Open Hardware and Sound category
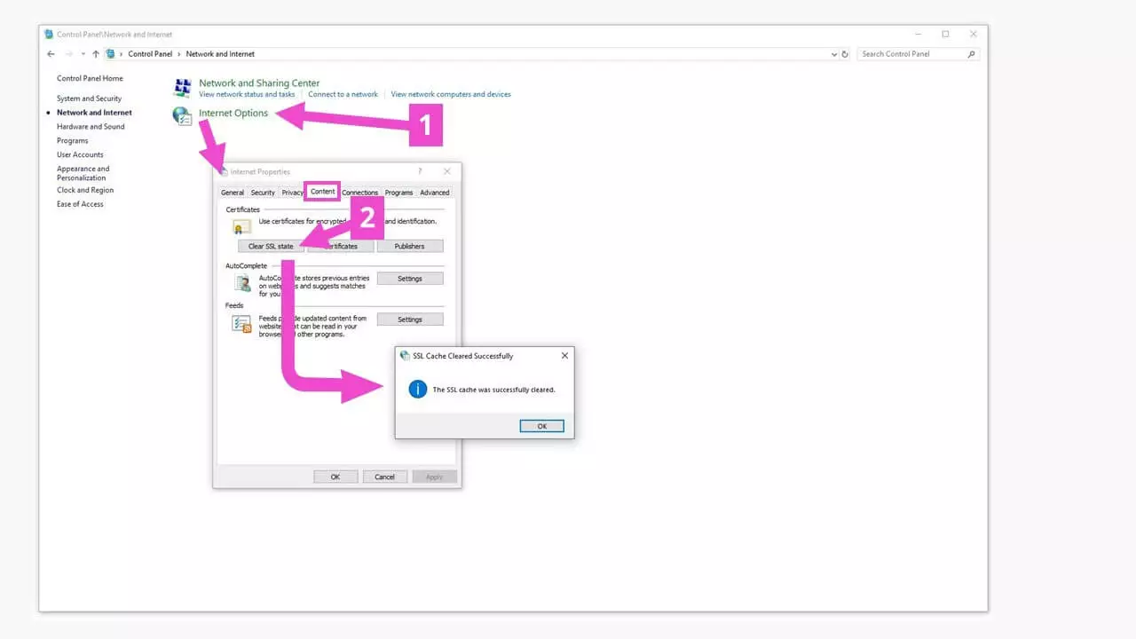 [91, 127]
